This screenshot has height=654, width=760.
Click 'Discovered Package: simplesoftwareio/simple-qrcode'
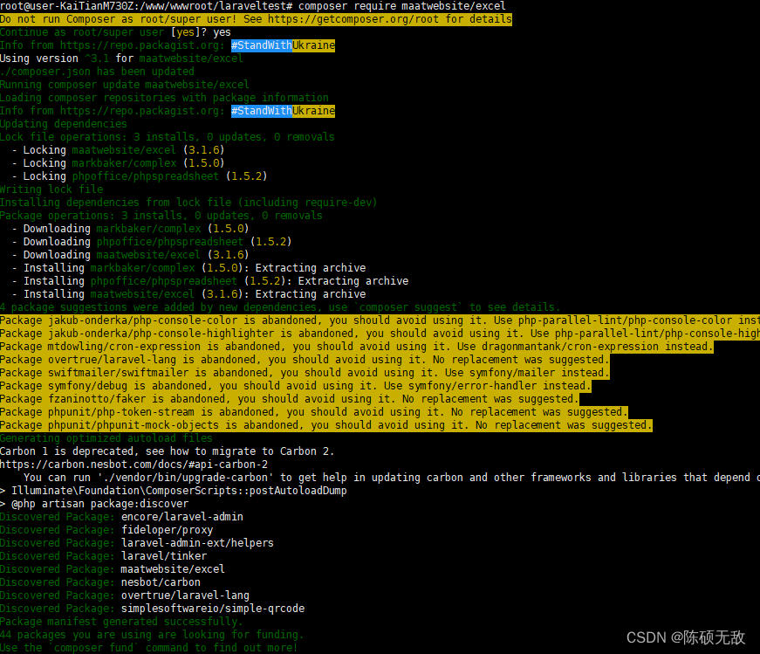(x=152, y=609)
